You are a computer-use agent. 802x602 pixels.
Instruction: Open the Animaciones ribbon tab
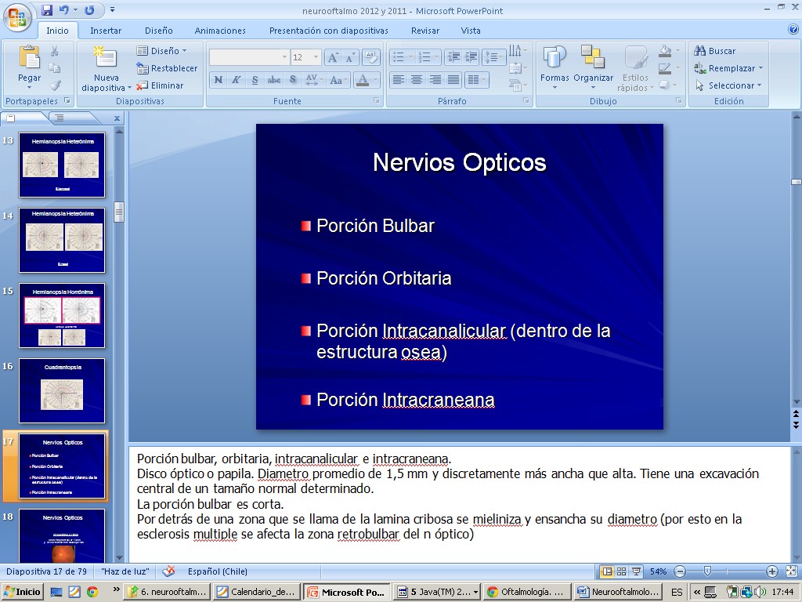[x=220, y=31]
